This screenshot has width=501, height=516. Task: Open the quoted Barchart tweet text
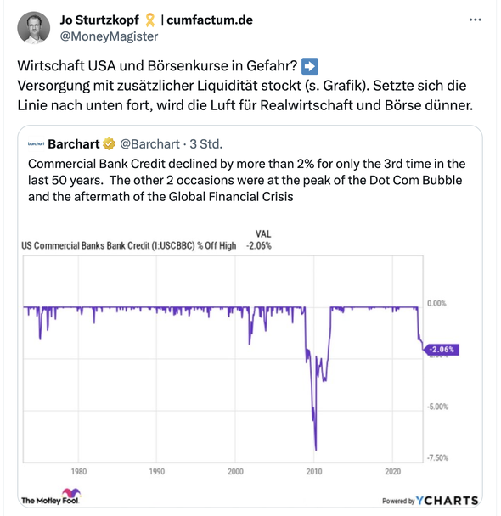(246, 180)
